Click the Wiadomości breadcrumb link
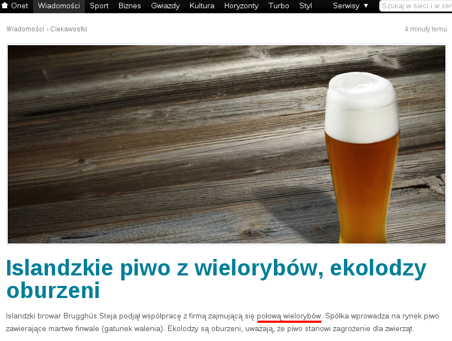 (25, 29)
